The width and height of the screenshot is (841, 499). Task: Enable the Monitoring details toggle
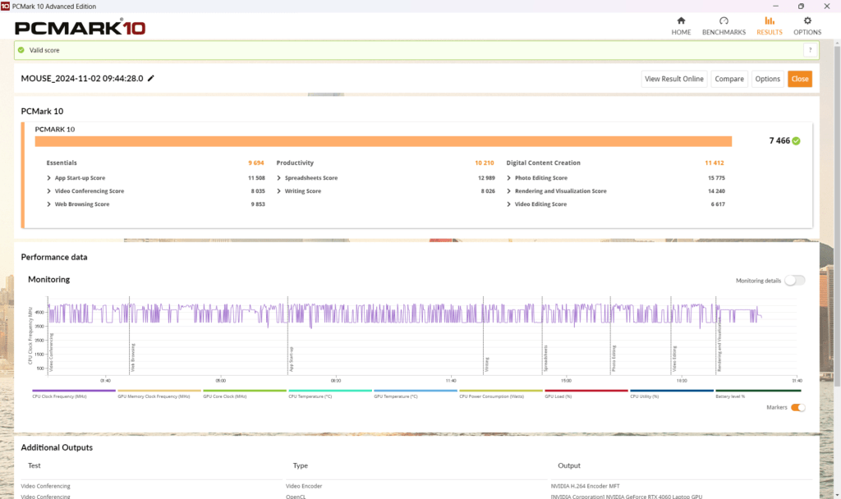pyautogui.click(x=794, y=280)
